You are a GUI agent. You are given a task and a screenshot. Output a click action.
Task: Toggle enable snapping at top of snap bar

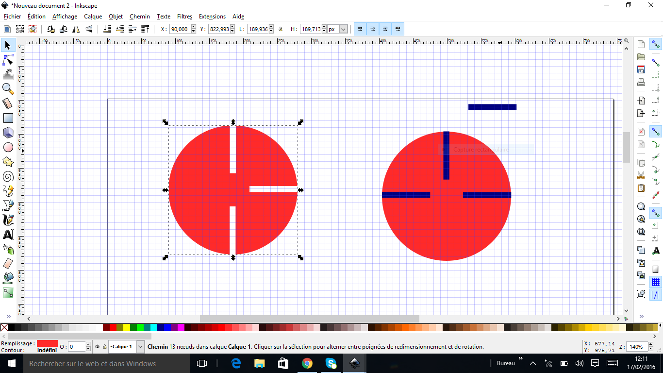tap(656, 44)
